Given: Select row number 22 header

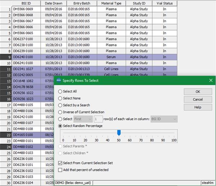Looking at the screenshot, I should pyautogui.click(x=6, y=135).
